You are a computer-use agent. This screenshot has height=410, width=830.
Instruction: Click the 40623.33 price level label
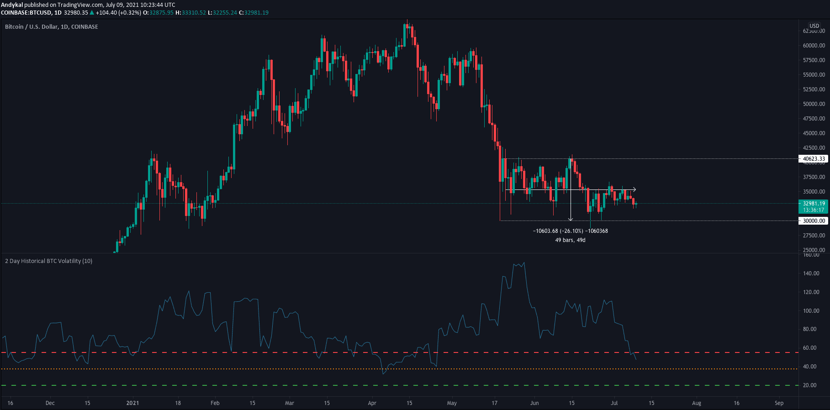(x=814, y=159)
